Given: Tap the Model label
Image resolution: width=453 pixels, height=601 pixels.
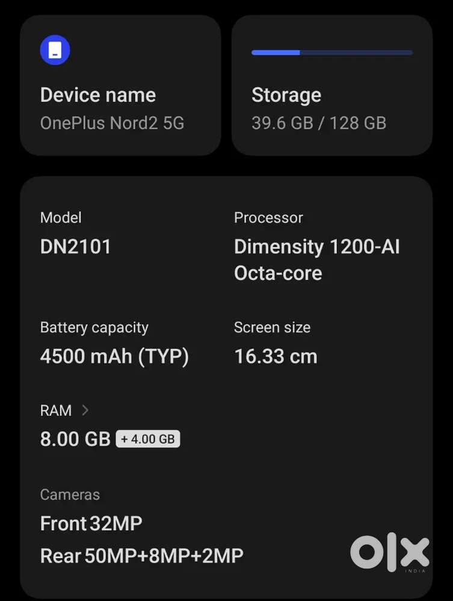Looking at the screenshot, I should tap(61, 218).
